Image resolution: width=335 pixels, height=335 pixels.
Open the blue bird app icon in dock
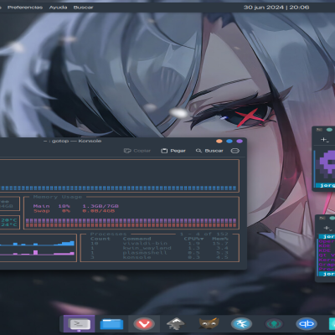[241, 324]
